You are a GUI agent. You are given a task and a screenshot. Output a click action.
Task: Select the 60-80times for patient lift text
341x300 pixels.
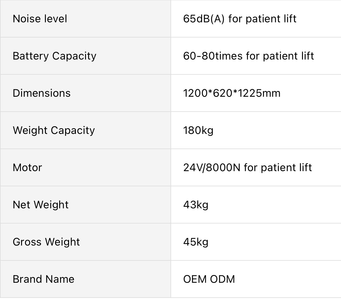click(248, 56)
